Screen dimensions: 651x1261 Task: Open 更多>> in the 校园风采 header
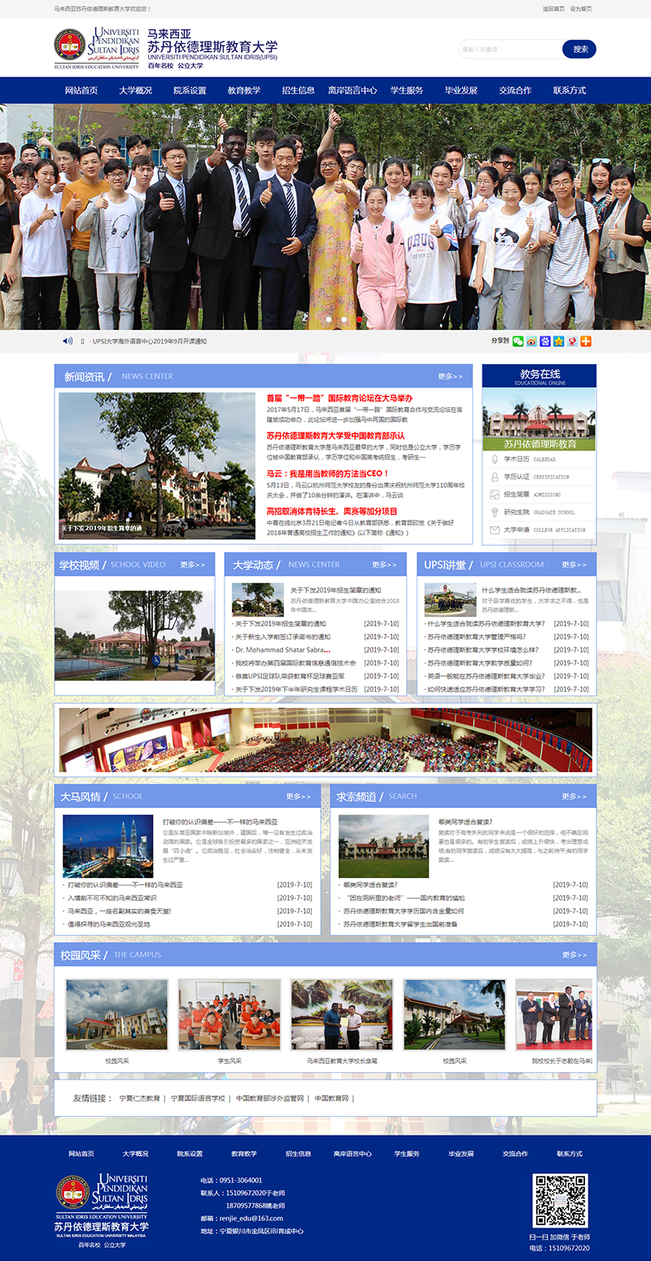pos(575,955)
